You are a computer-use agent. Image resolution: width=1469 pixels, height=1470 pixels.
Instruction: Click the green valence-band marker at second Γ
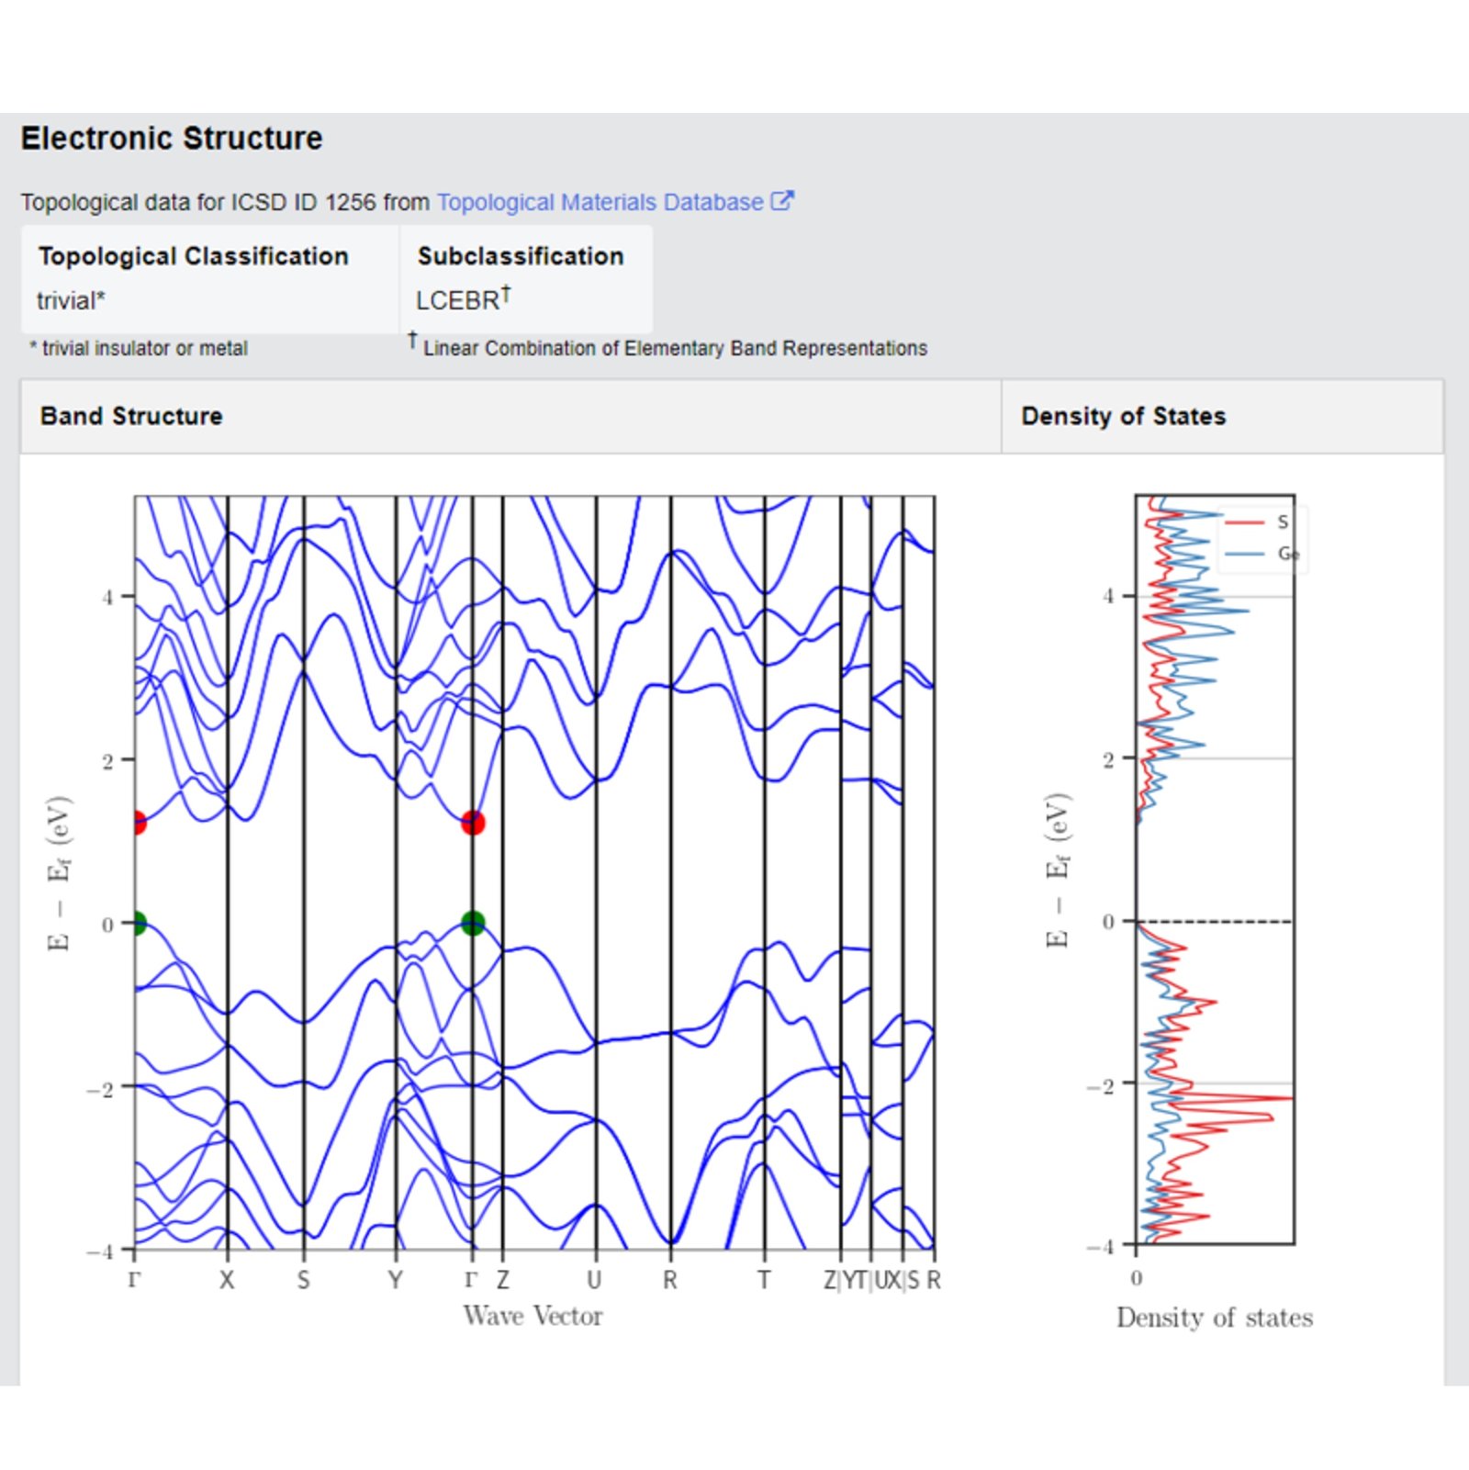[x=473, y=923]
